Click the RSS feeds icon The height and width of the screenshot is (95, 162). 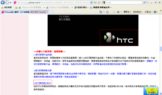click(x=107, y=12)
